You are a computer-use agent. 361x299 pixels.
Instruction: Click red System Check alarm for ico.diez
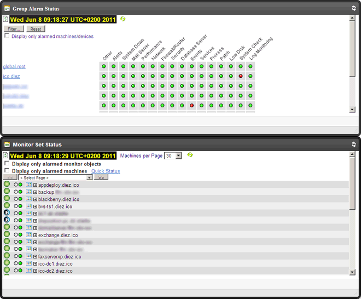pos(241,76)
